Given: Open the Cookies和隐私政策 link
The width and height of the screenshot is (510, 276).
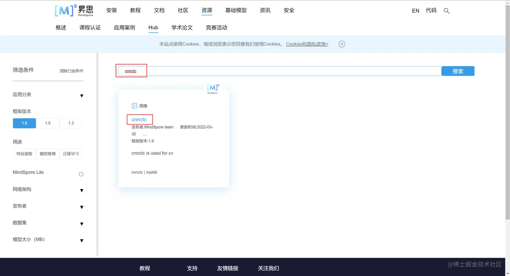Looking at the screenshot, I should click(x=307, y=44).
